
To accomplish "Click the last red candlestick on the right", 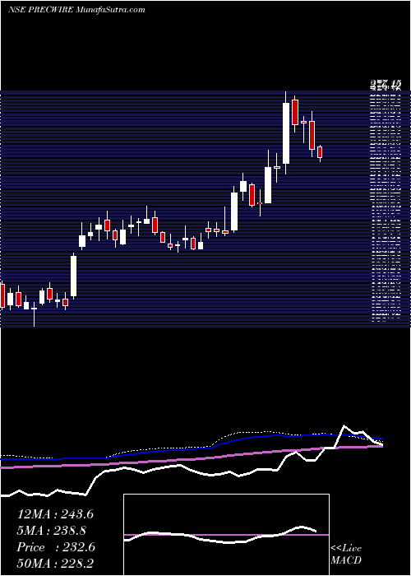I will [x=320, y=152].
